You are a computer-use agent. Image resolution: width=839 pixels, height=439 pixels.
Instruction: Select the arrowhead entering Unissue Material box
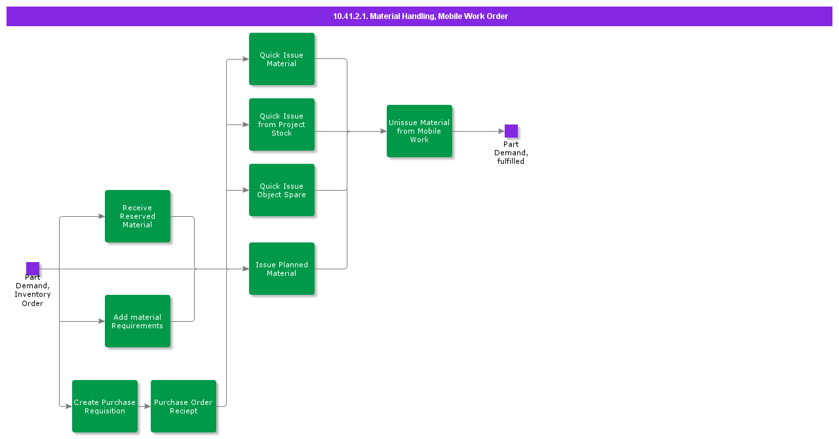383,131
